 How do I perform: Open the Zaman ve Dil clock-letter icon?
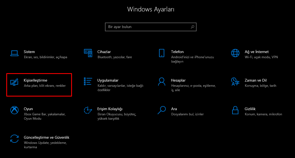[235, 82]
